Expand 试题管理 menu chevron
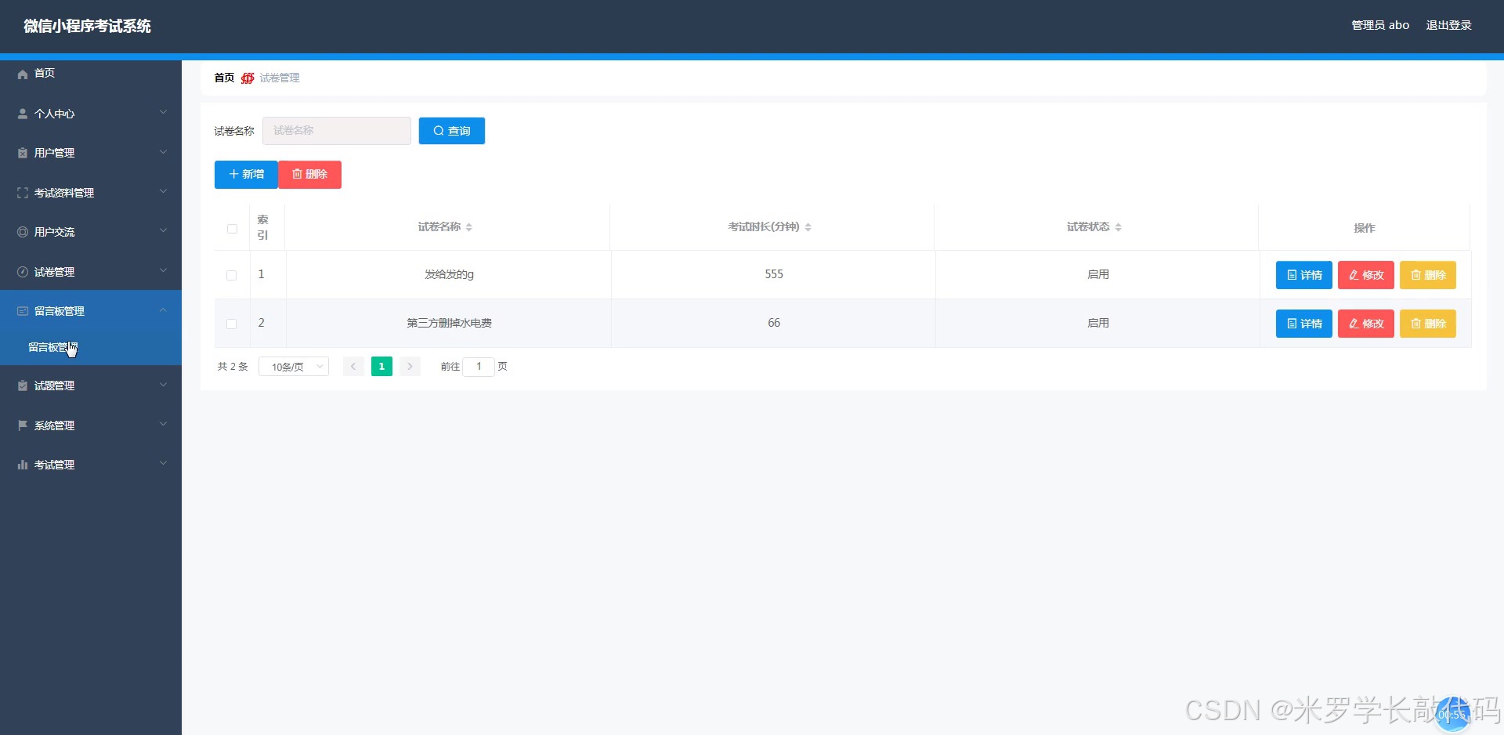Screen dimensions: 1504x735 tap(163, 384)
